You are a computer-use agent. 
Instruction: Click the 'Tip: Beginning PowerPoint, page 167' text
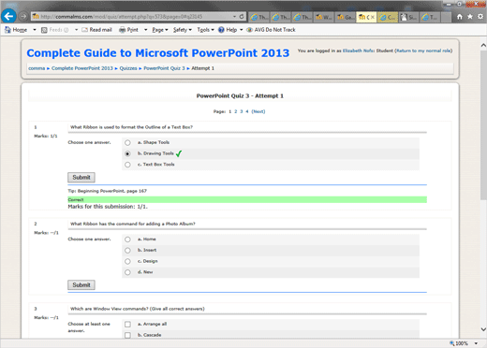pyautogui.click(x=107, y=191)
